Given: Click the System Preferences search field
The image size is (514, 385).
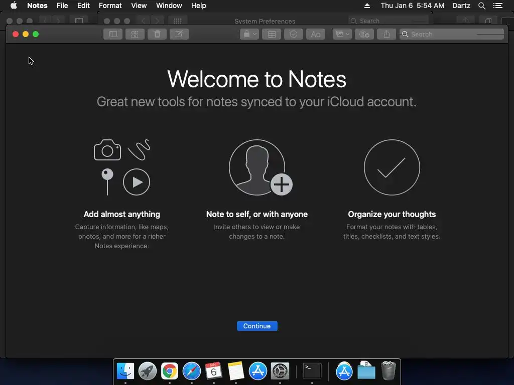Looking at the screenshot, I should coord(389,21).
